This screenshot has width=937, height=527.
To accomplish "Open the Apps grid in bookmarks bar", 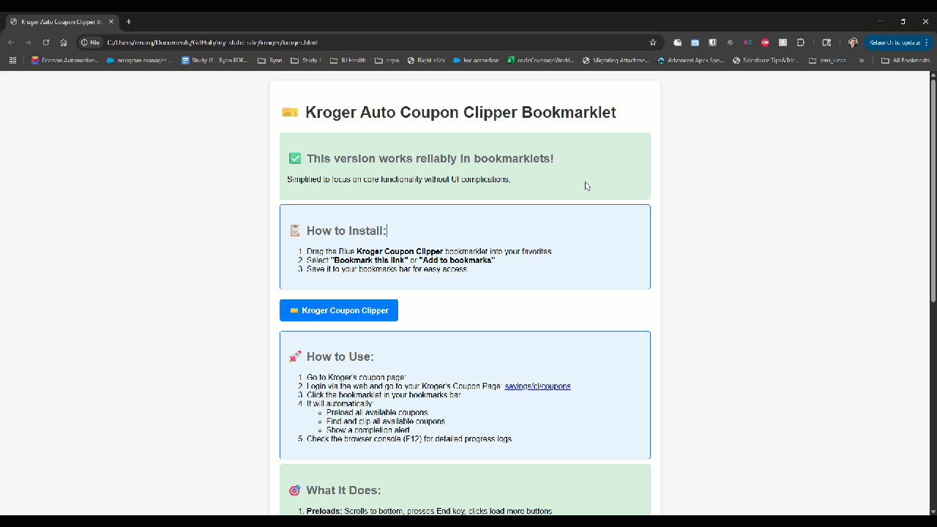I will click(12, 61).
